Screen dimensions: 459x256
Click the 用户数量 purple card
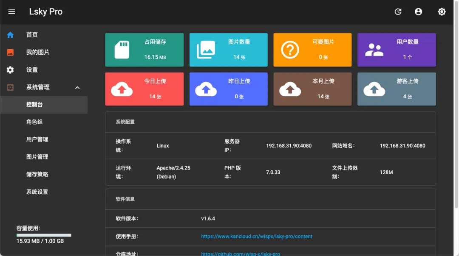coord(397,50)
